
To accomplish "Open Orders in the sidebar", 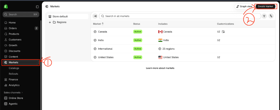I will (x=21, y=28).
